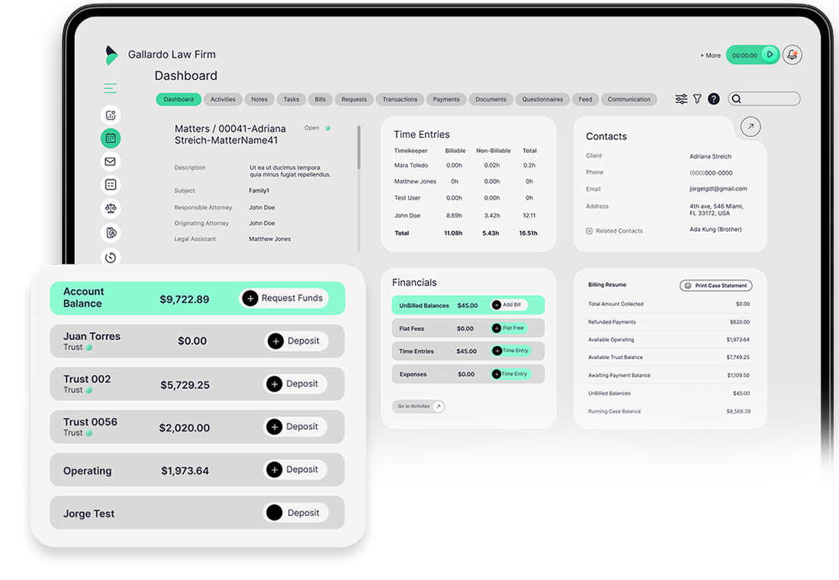Check the notification bell with orange badge
Screen dimensions: 839x580
point(792,55)
